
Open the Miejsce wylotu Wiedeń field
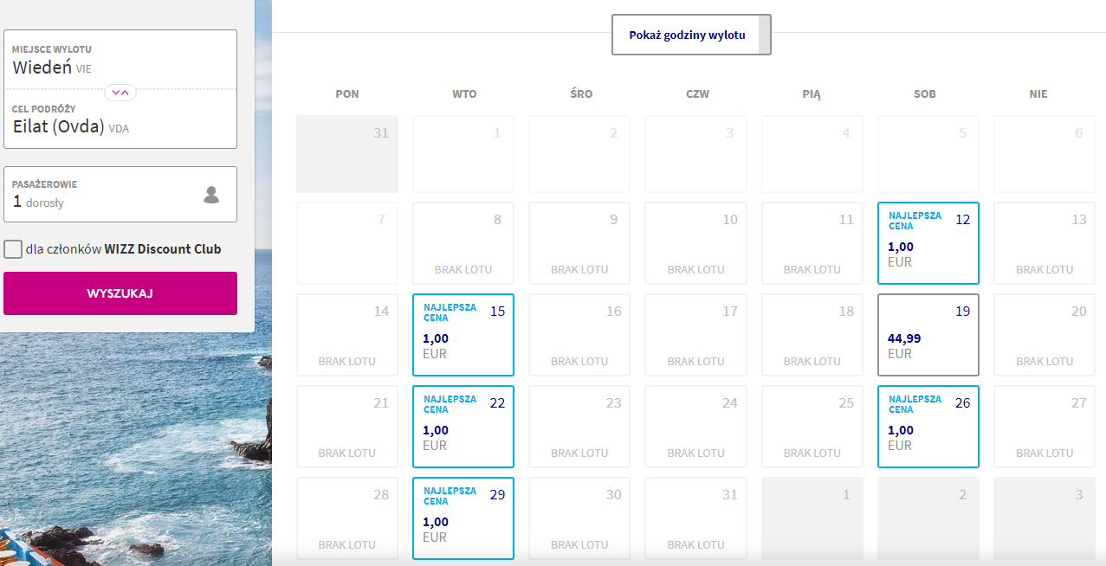pyautogui.click(x=120, y=59)
